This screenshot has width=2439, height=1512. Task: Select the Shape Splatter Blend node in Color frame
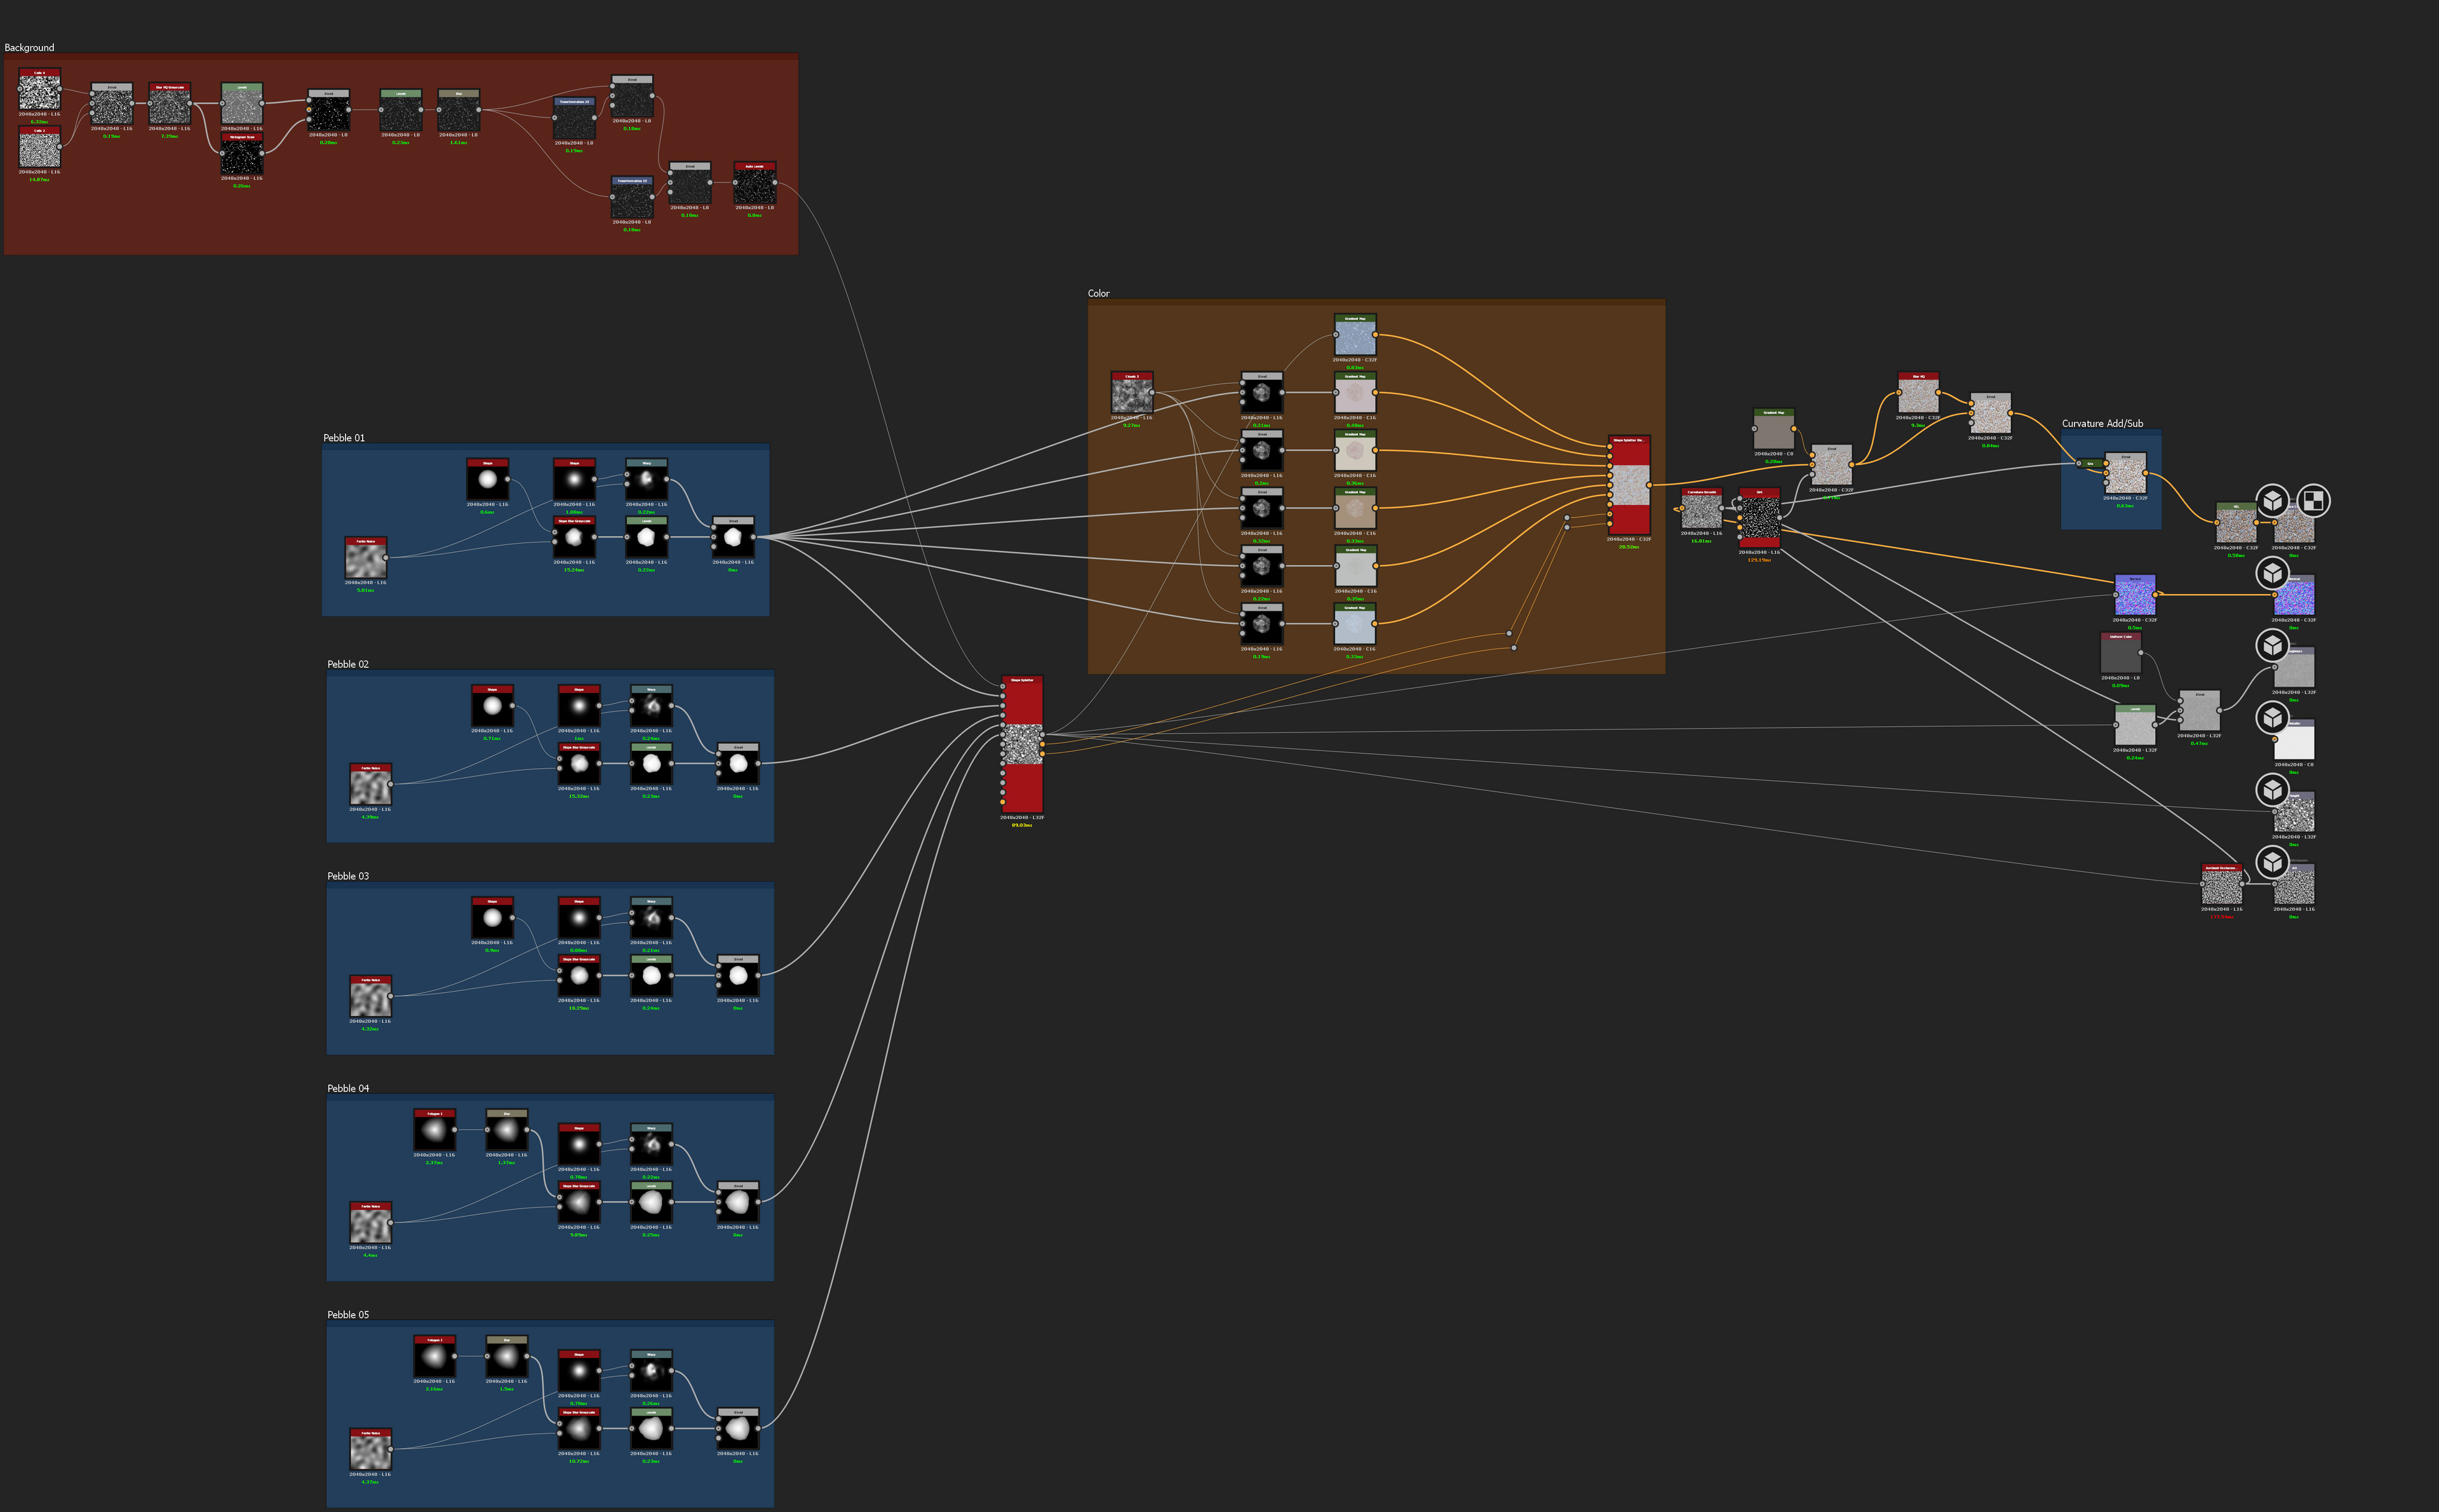pyautogui.click(x=1629, y=485)
